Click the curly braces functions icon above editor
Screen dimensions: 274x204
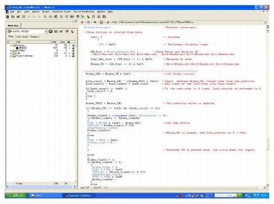coord(89,22)
